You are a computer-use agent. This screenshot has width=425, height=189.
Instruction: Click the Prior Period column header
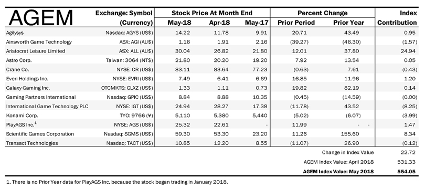pos(296,23)
